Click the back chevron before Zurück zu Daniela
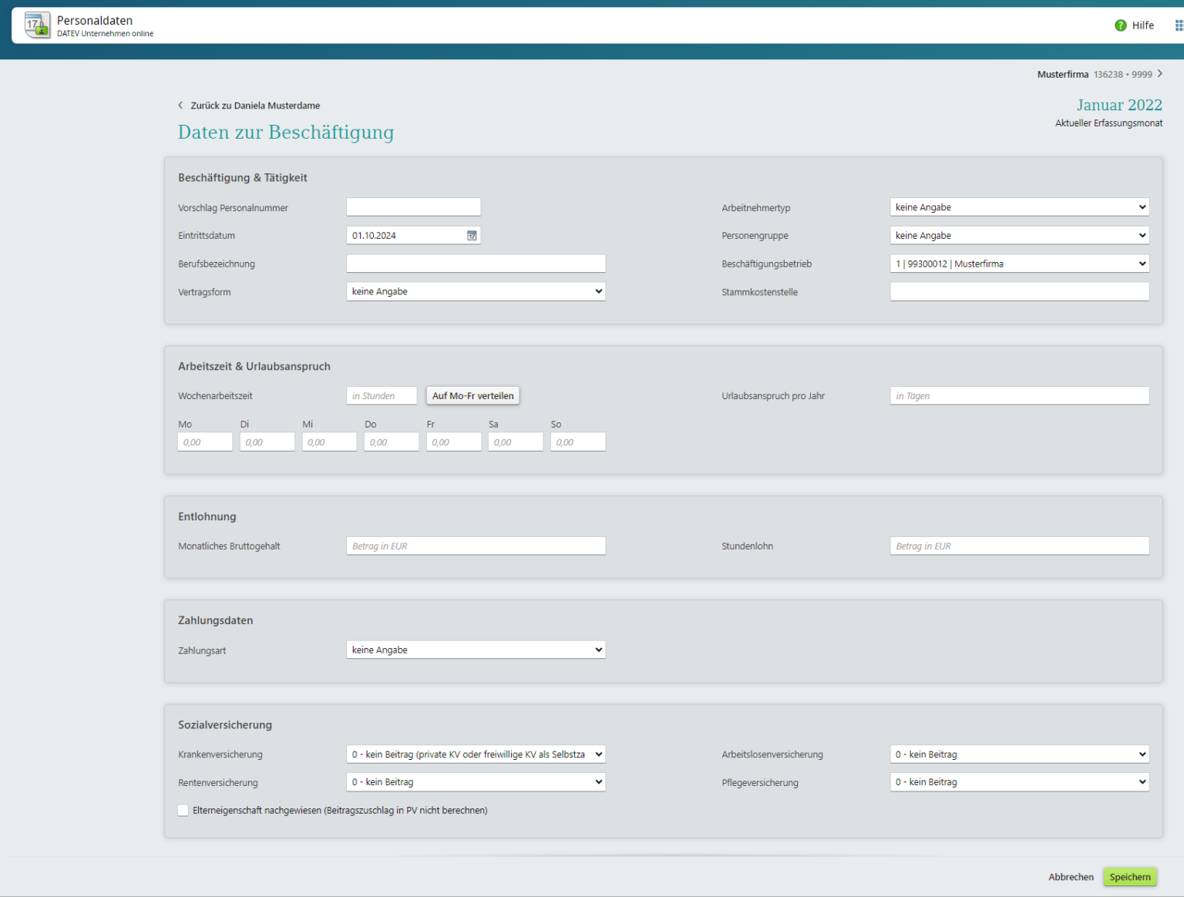1184x897 pixels. pyautogui.click(x=180, y=106)
